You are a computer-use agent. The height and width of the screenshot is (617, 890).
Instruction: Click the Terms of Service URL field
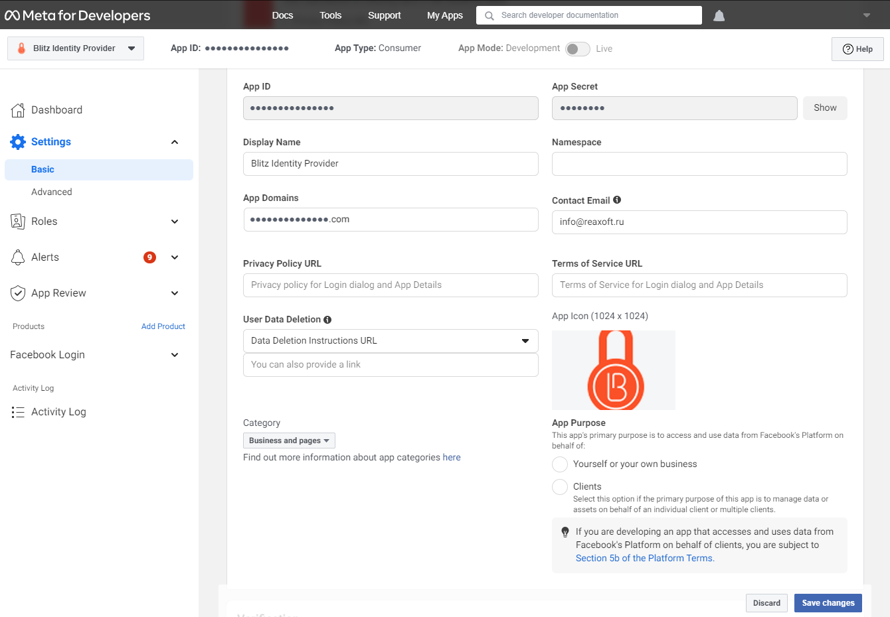699,285
